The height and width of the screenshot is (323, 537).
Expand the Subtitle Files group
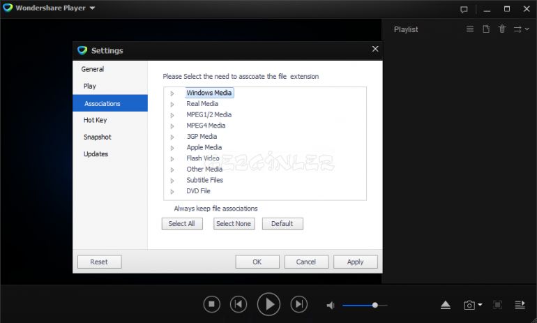172,181
